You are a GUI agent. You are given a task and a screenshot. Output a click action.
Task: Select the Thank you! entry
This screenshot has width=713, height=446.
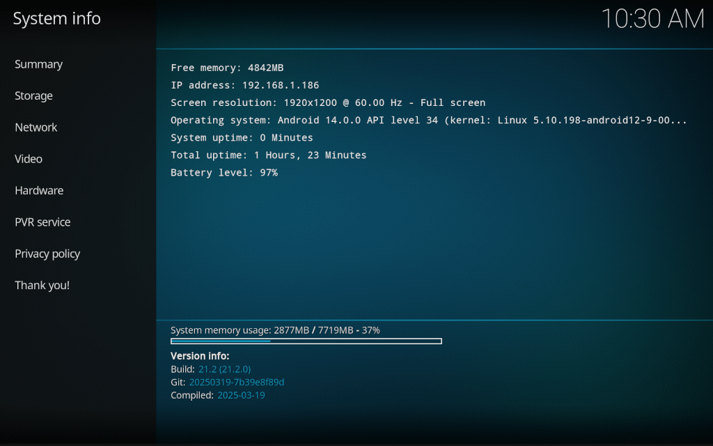[42, 285]
